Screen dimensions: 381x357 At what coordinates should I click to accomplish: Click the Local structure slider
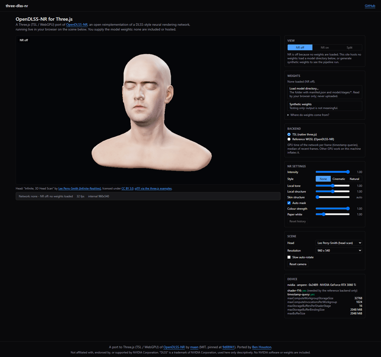pos(332,192)
